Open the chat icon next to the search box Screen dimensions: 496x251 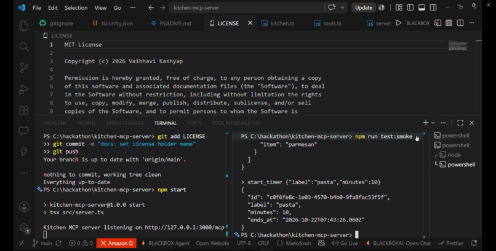click(x=332, y=7)
